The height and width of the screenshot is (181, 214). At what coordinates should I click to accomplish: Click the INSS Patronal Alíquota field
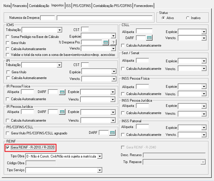coord(143,127)
